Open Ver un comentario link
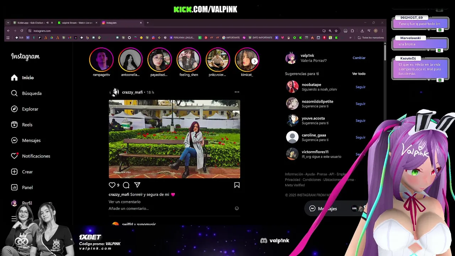 (x=124, y=202)
